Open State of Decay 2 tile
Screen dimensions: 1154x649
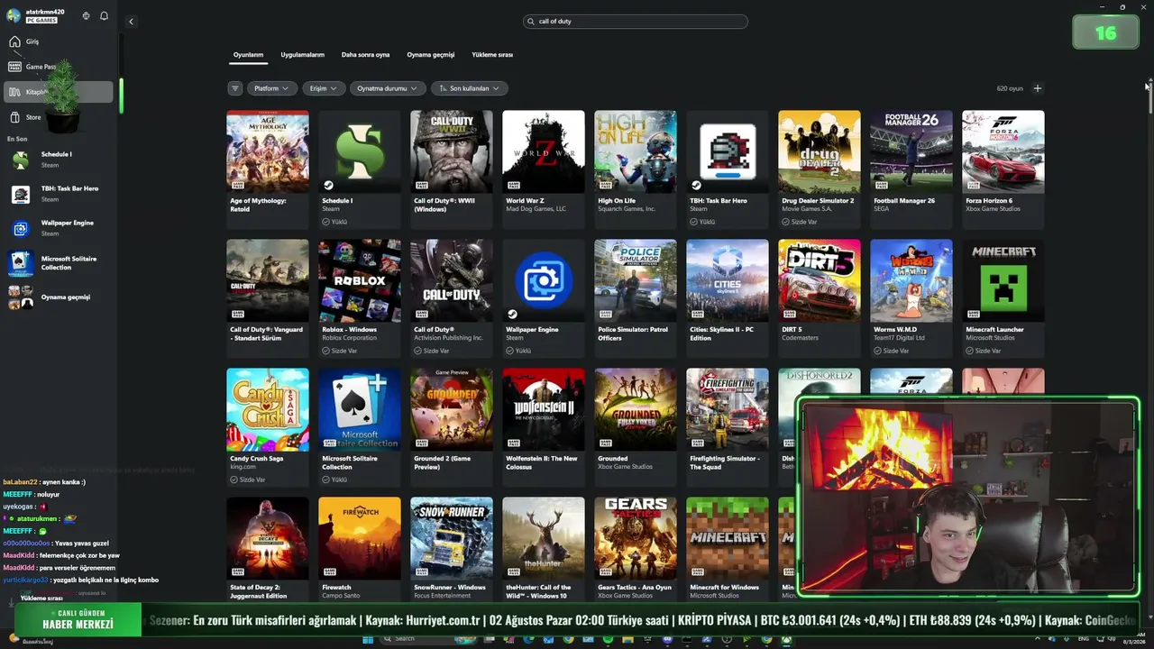tap(268, 549)
